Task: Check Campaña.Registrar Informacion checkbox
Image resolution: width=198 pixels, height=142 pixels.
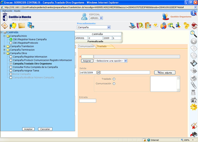Action: point(11,57)
